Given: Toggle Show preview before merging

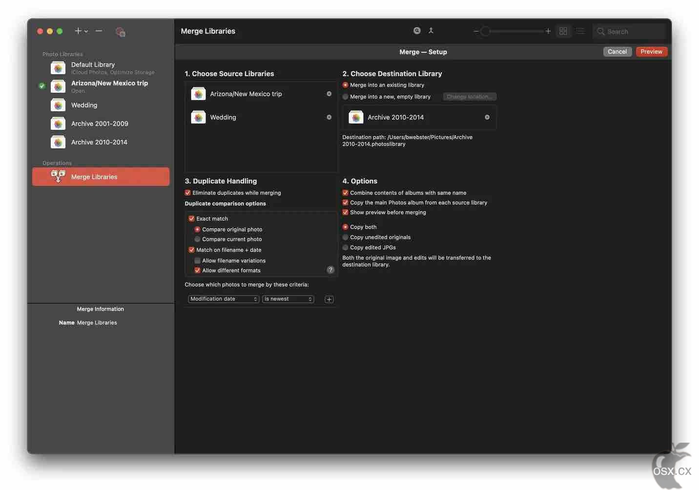Looking at the screenshot, I should pyautogui.click(x=345, y=212).
